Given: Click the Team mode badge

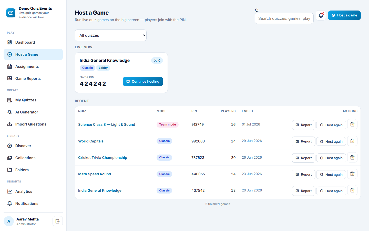Looking at the screenshot, I should tap(168, 124).
